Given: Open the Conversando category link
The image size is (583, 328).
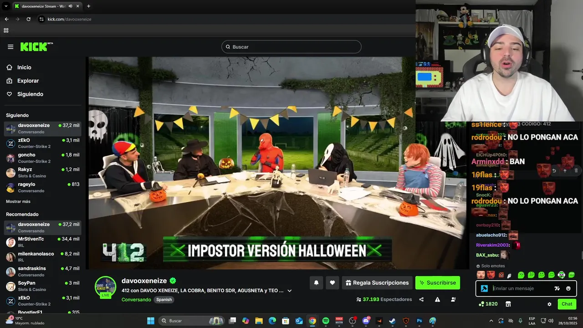Looking at the screenshot, I should [136, 300].
